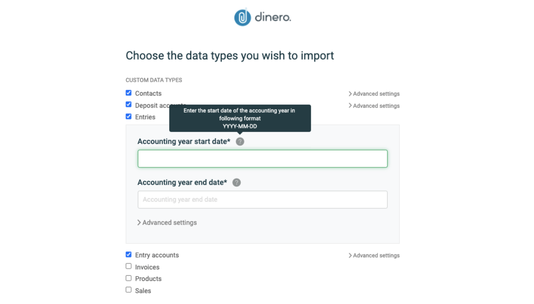Image resolution: width=534 pixels, height=304 pixels.
Task: Uncheck the Deposit accounts checkbox
Action: point(128,104)
